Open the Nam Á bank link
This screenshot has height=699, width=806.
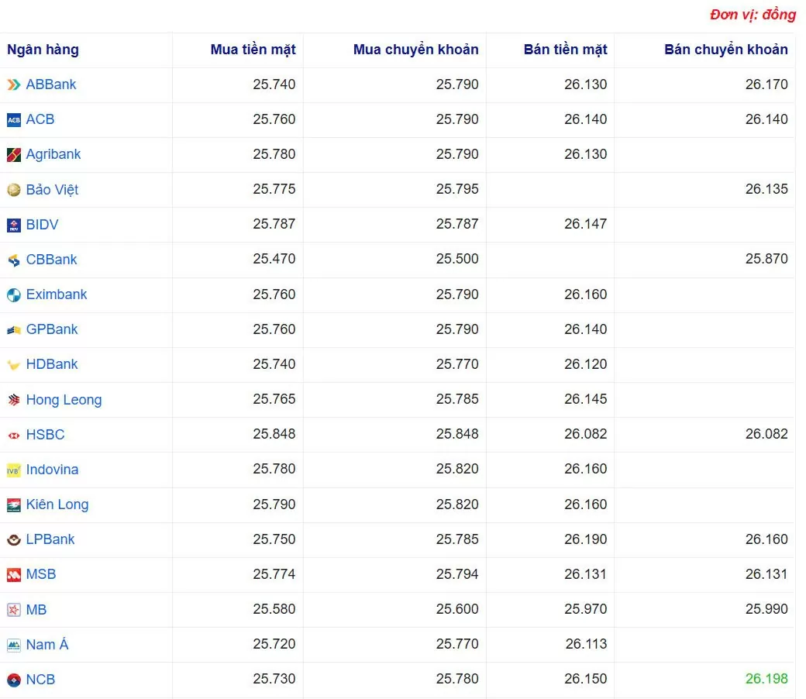[x=47, y=645]
